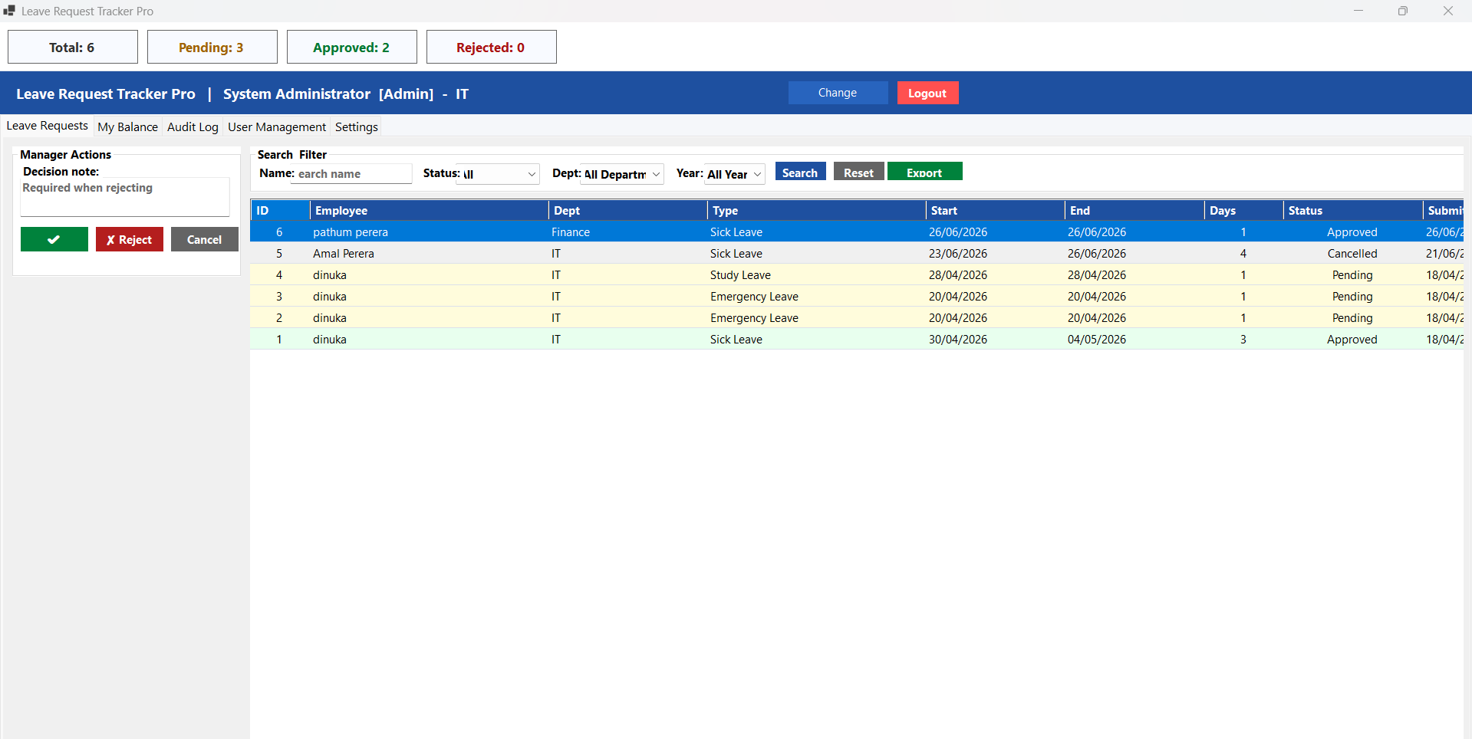Open the Settings tab
Image resolution: width=1472 pixels, height=739 pixels.
(357, 127)
